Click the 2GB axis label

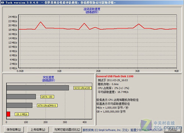click(98, 71)
